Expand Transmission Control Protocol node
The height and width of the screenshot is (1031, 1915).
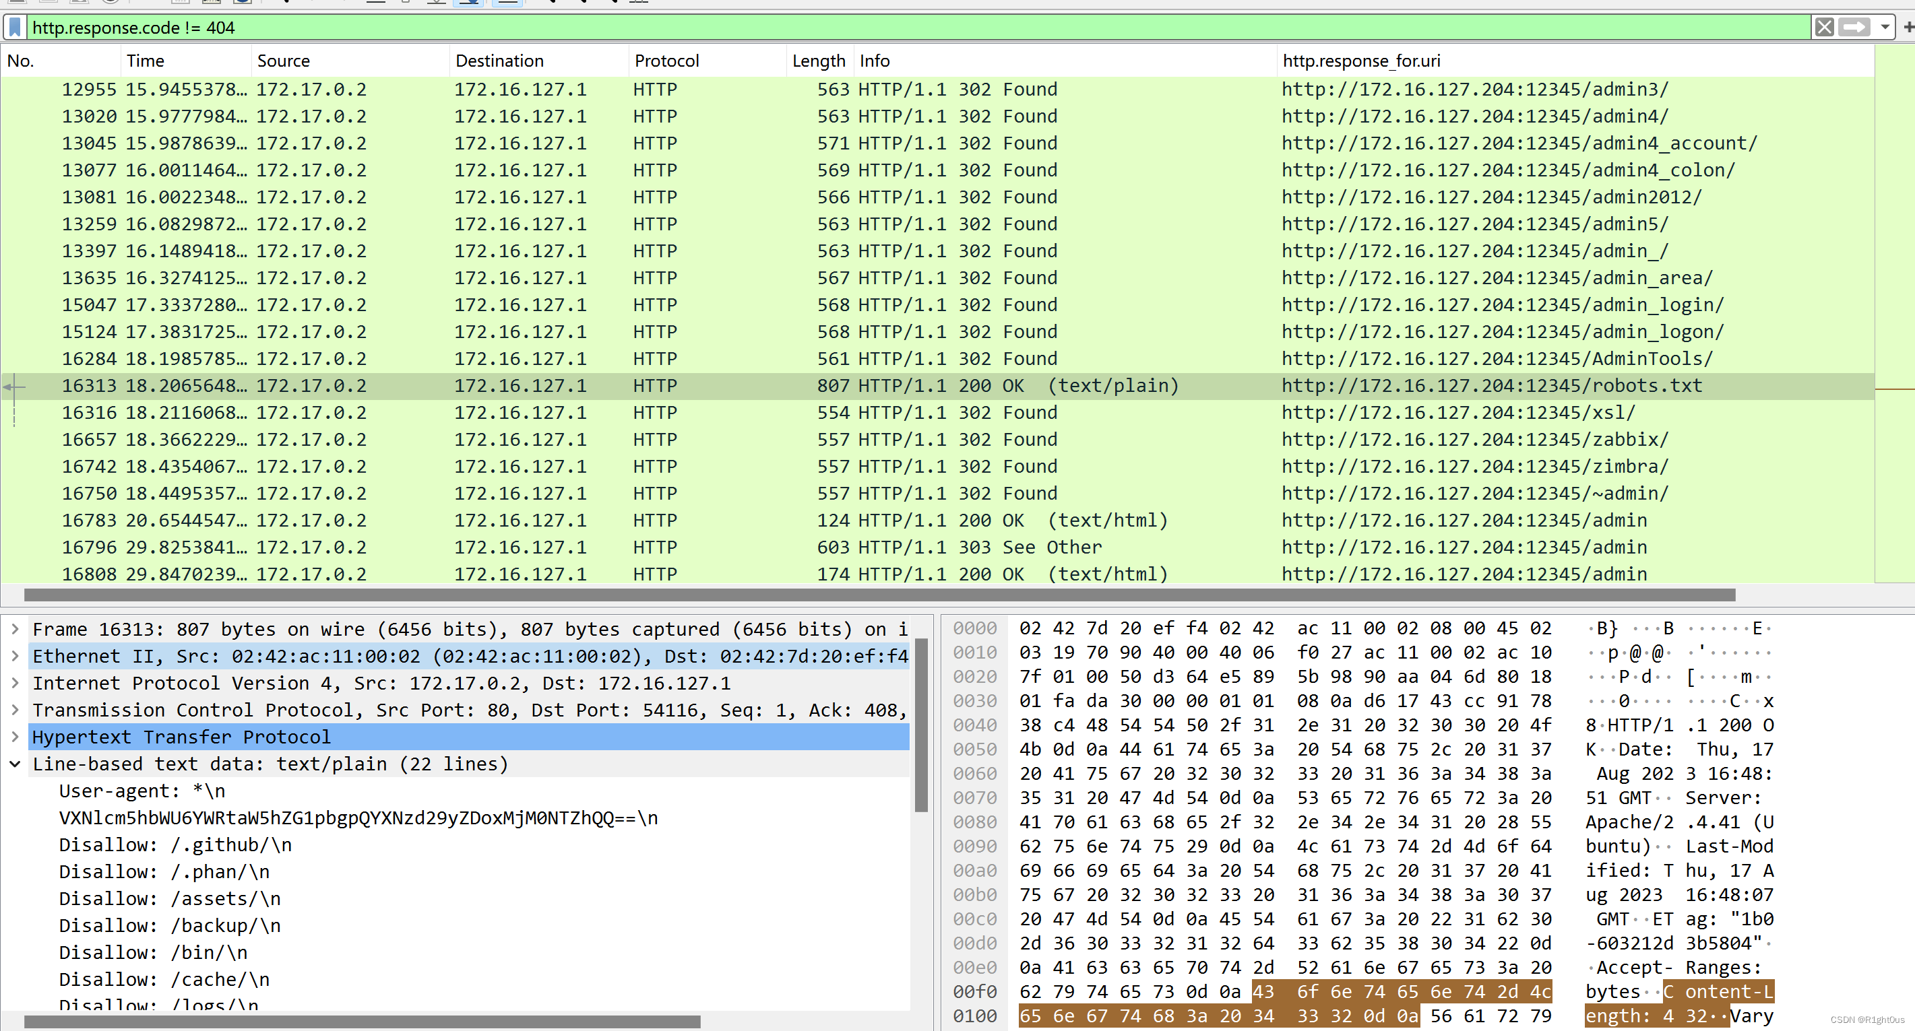[x=15, y=710]
